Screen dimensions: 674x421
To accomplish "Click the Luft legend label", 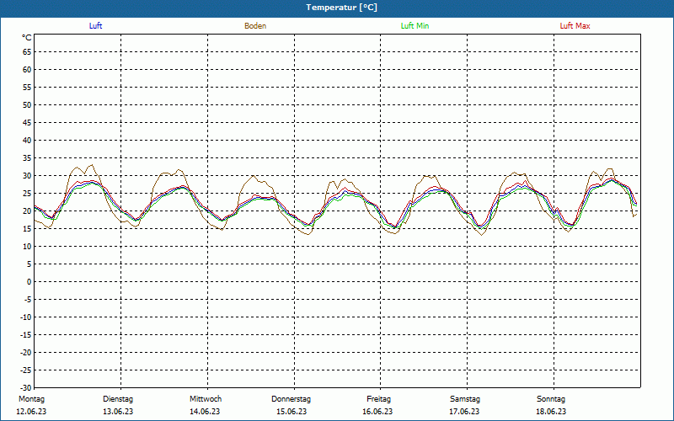I will point(95,26).
